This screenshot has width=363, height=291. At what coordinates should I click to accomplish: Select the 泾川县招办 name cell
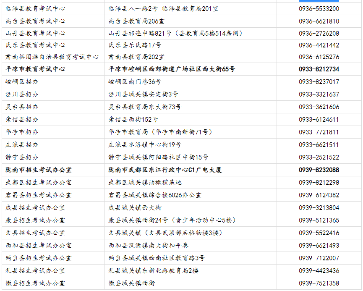[22, 94]
